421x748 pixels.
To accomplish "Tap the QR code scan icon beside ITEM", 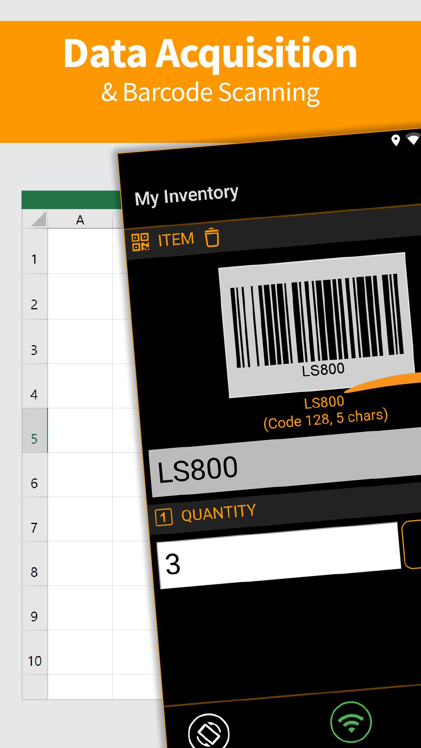I will point(140,242).
